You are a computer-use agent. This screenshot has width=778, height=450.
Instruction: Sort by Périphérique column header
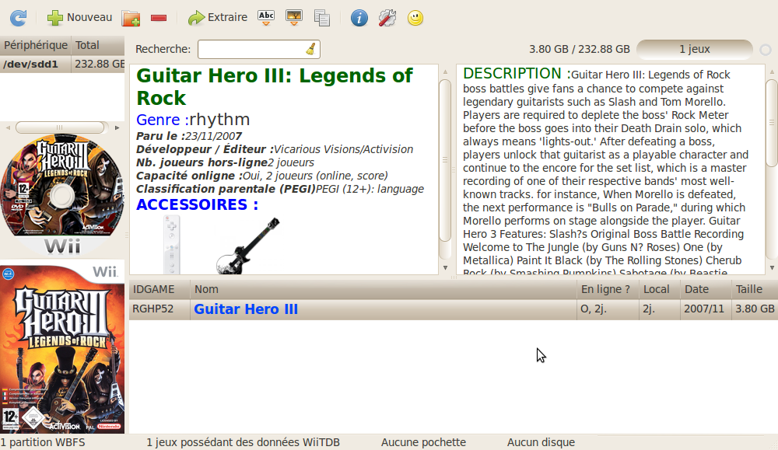35,45
